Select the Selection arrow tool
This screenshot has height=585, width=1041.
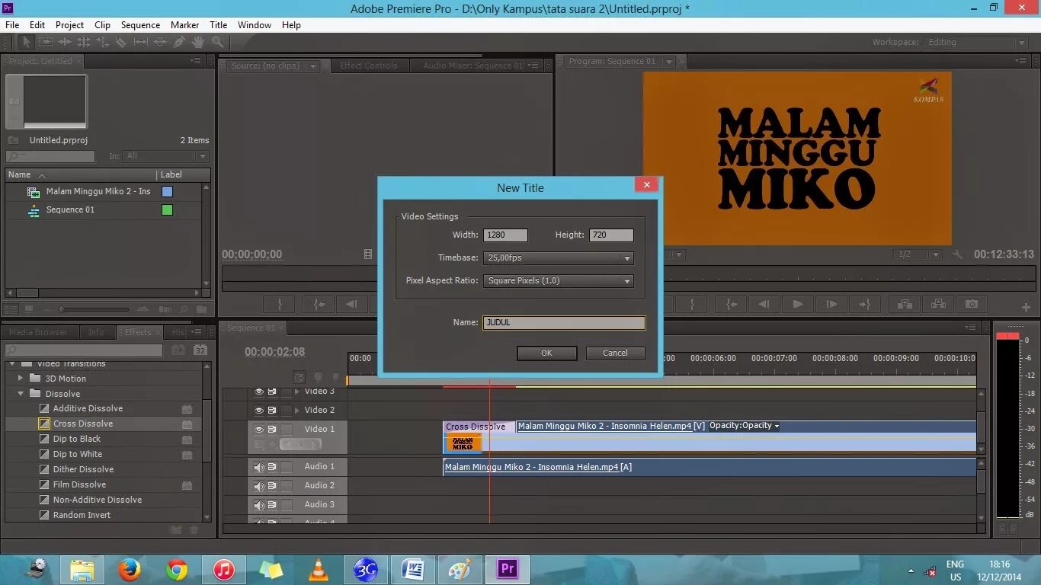click(27, 42)
